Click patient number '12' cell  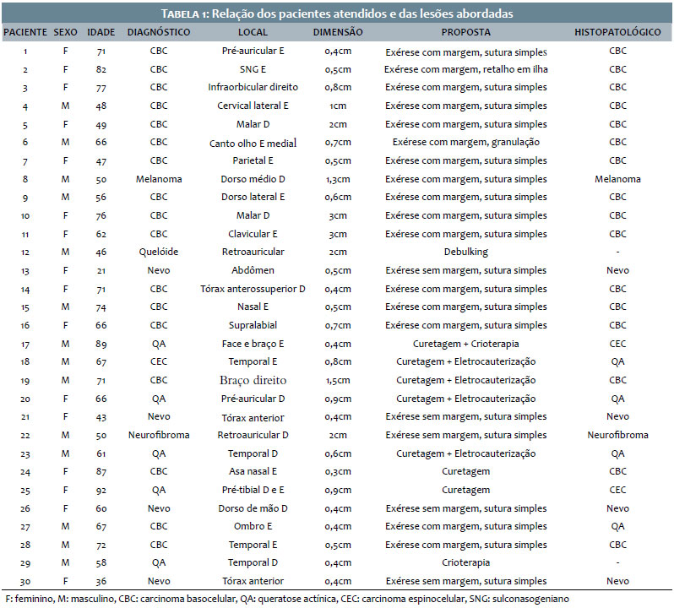click(x=25, y=252)
